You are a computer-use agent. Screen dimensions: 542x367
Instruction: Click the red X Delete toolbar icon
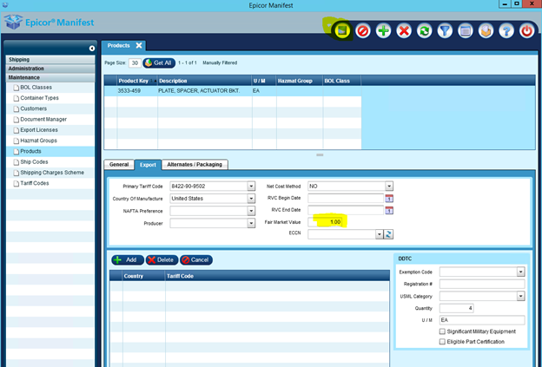pyautogui.click(x=404, y=31)
